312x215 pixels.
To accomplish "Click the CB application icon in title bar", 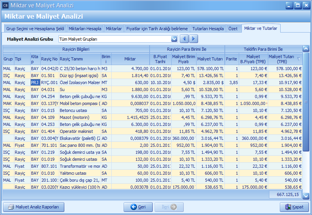I will (5, 5).
